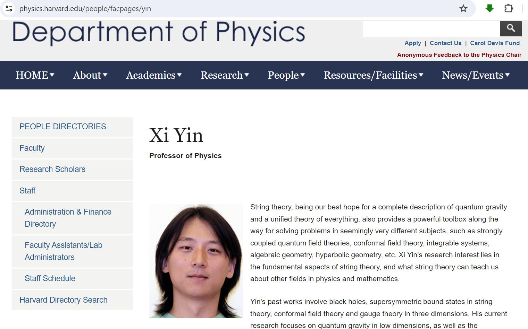Open the Contact Us link
528x329 pixels.
[445, 43]
